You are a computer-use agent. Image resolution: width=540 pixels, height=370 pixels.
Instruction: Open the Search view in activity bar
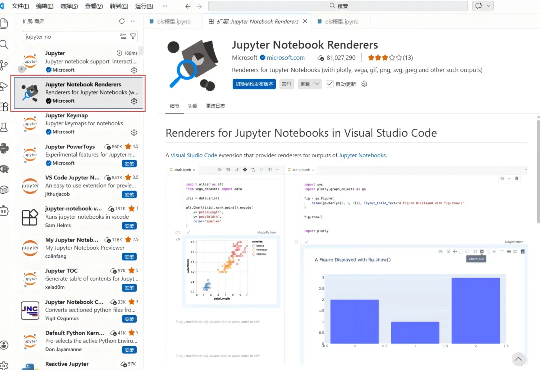point(4,45)
